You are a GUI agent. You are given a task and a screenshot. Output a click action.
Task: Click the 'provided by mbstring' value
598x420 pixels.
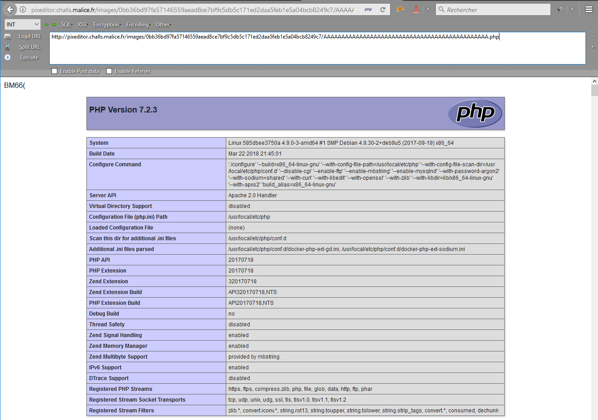(x=254, y=357)
